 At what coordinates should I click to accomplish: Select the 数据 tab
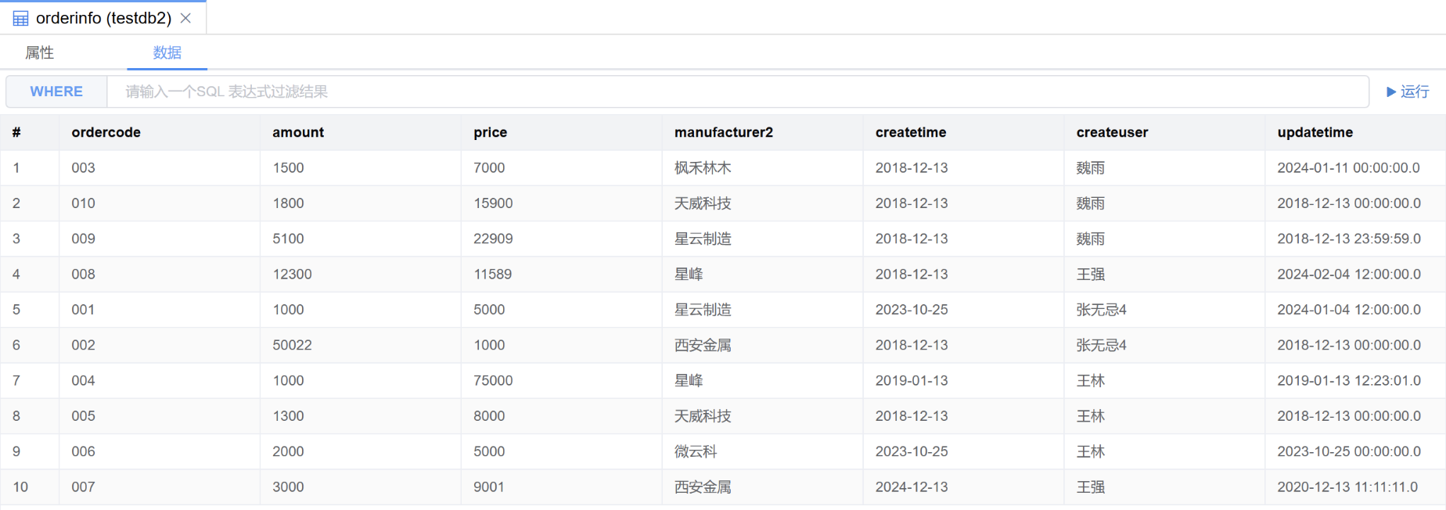167,52
